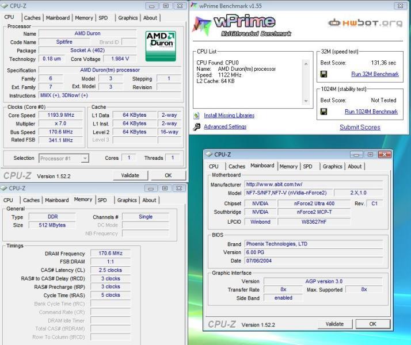Click OK in the Mainboard window
411x345 pixels.
coord(373,324)
